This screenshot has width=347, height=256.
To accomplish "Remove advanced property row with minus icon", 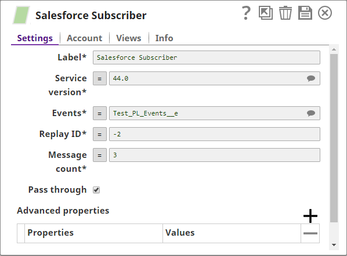I will tap(310, 233).
